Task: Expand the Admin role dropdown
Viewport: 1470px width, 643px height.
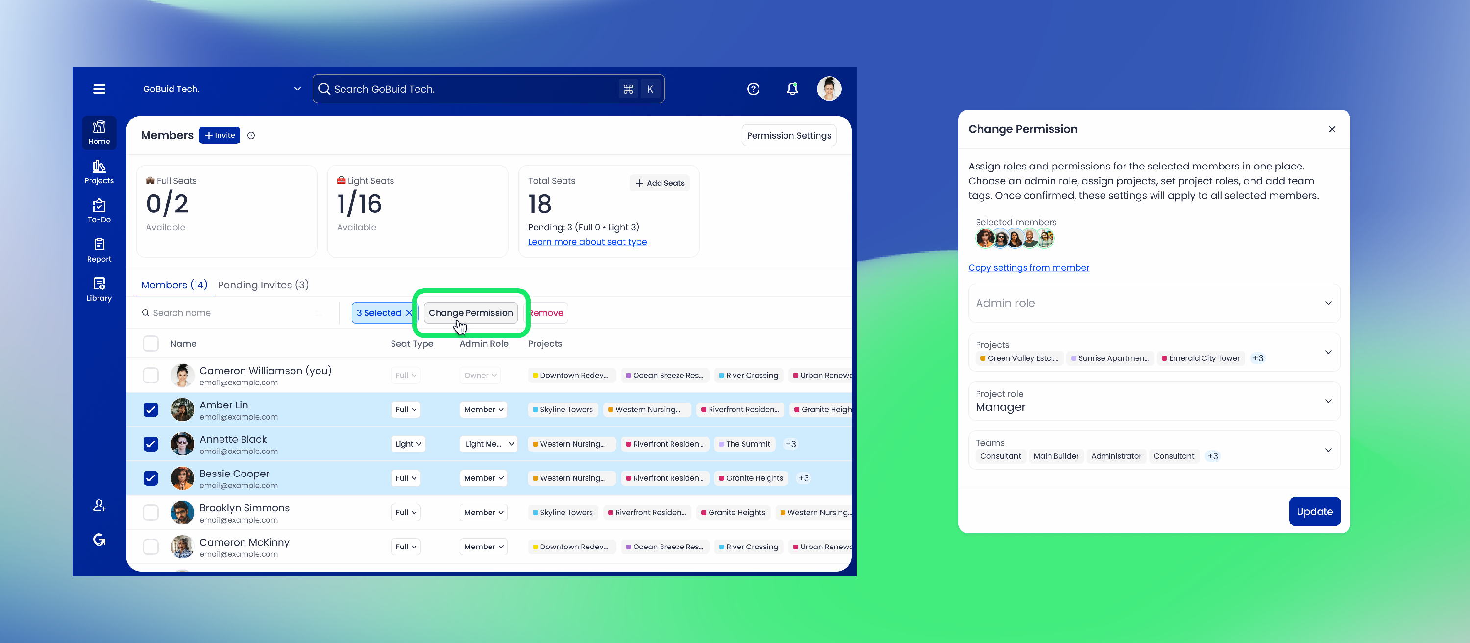Action: 1153,303
